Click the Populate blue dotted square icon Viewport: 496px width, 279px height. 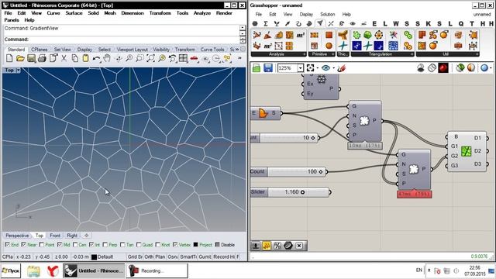click(393, 46)
